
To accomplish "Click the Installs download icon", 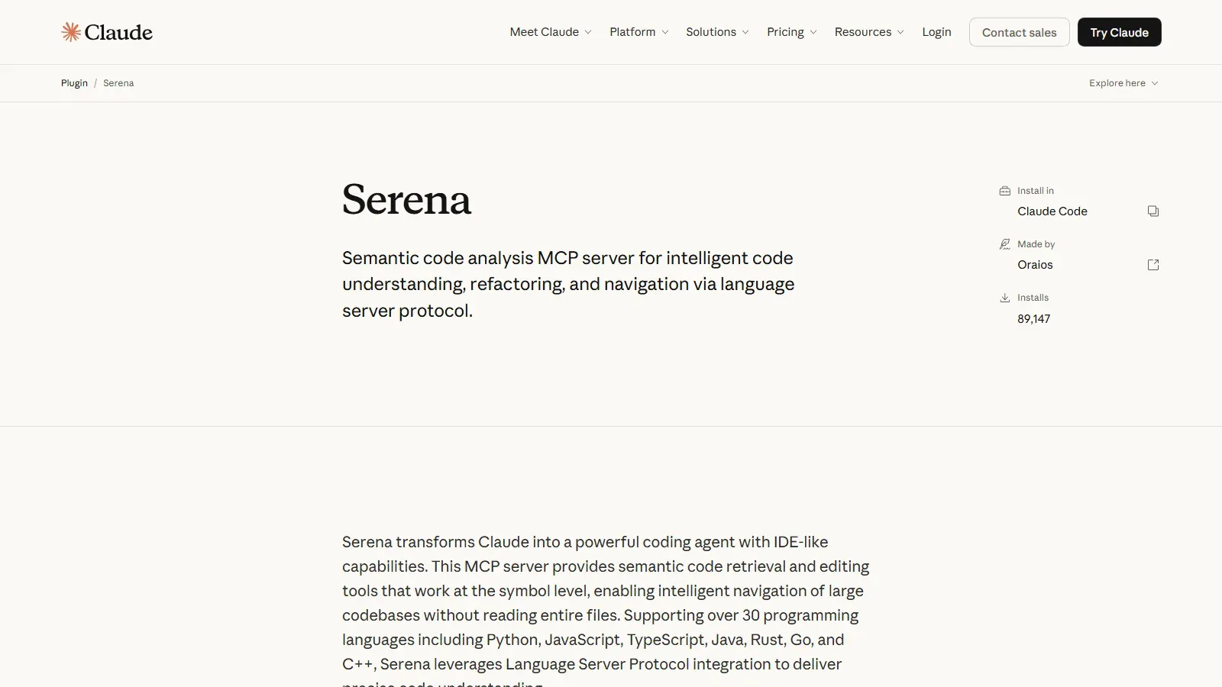I will pyautogui.click(x=1005, y=298).
